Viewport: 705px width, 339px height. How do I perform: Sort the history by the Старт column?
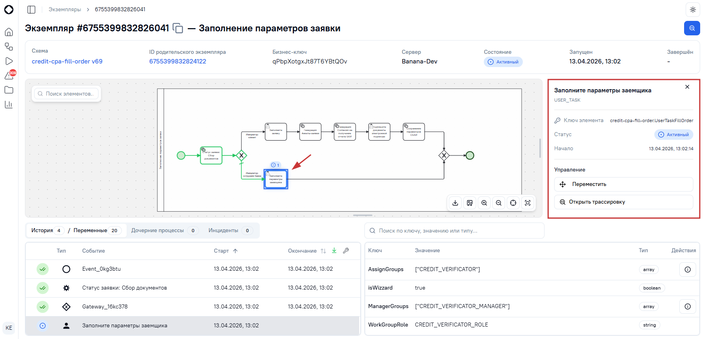pos(226,251)
